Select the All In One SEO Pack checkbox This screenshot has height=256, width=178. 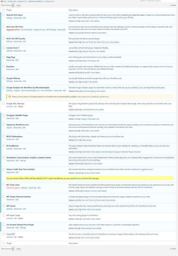[3, 26]
